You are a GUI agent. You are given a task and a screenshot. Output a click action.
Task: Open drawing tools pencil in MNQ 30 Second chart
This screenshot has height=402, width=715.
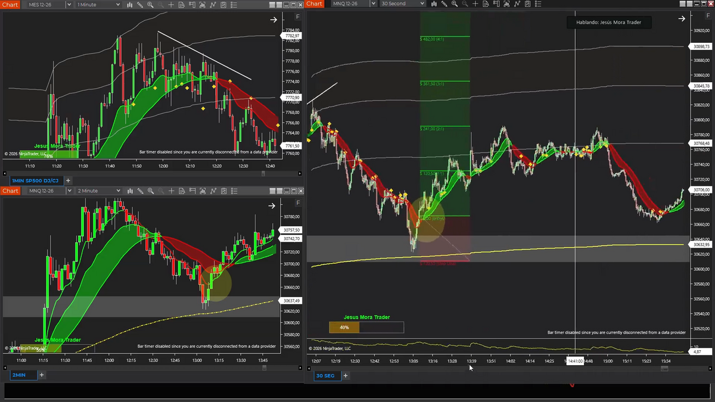(x=444, y=4)
